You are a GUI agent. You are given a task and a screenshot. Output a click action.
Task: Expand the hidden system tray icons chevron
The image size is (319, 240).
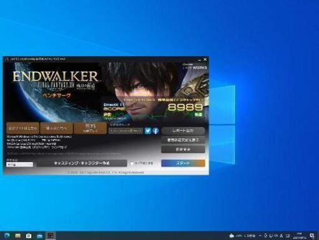click(x=260, y=236)
